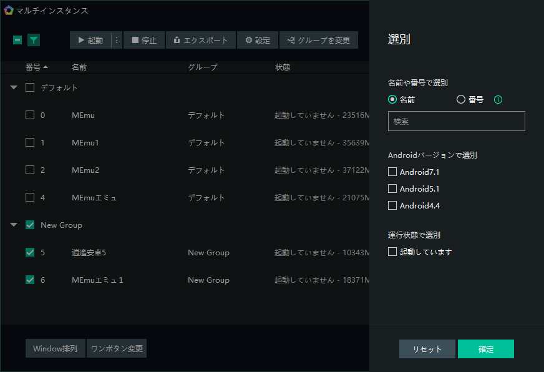Click the 起動 play button

coord(90,40)
